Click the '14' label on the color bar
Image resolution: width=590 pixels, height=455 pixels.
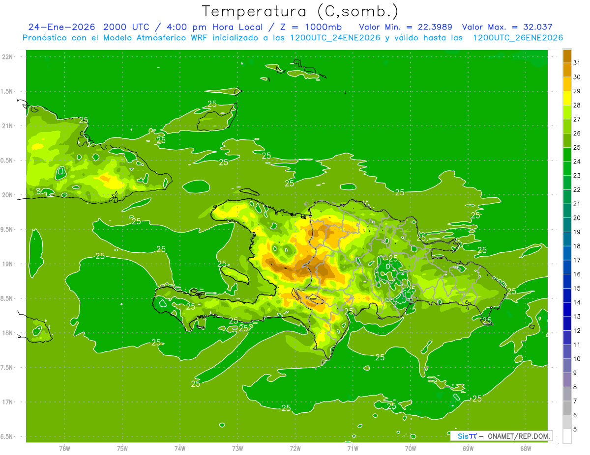577,302
